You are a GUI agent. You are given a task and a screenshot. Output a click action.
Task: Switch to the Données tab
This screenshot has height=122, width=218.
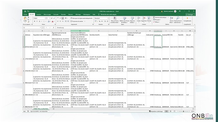pyautogui.click(x=63, y=14)
